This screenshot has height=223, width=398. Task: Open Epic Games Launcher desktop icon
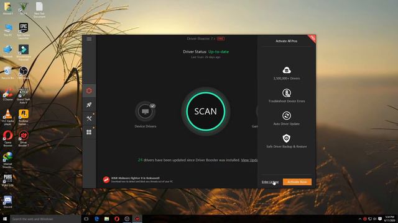click(24, 30)
